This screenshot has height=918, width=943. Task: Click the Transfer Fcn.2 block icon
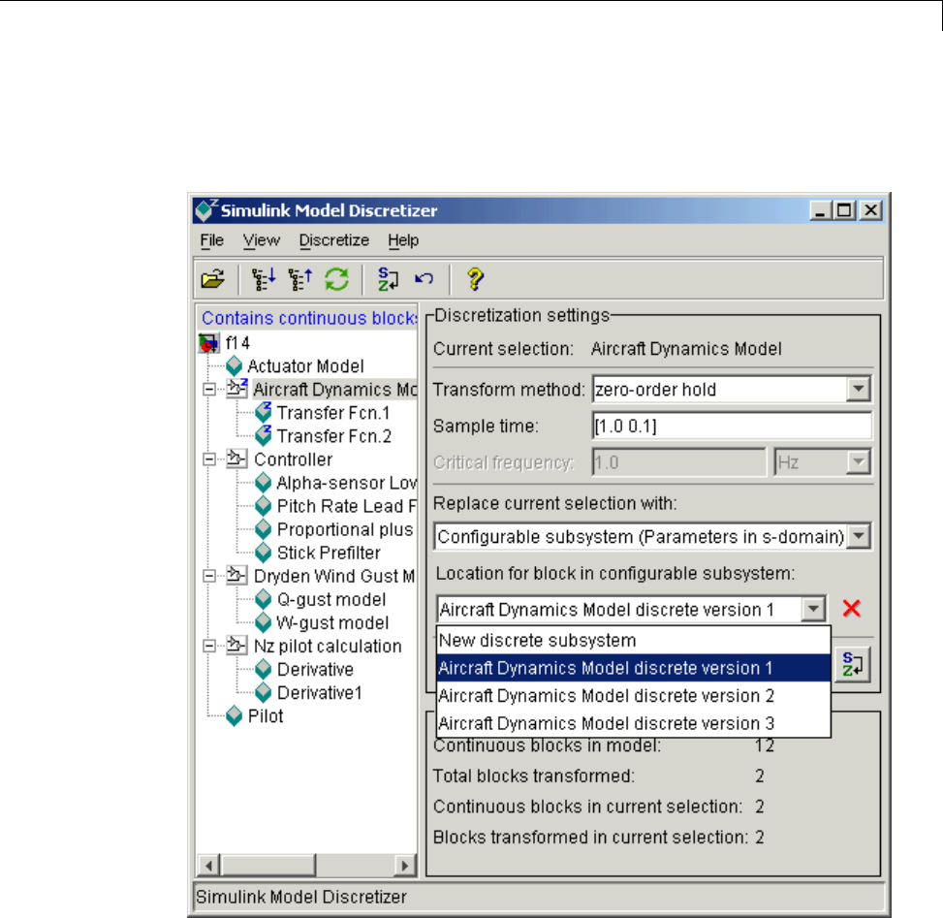[x=264, y=435]
